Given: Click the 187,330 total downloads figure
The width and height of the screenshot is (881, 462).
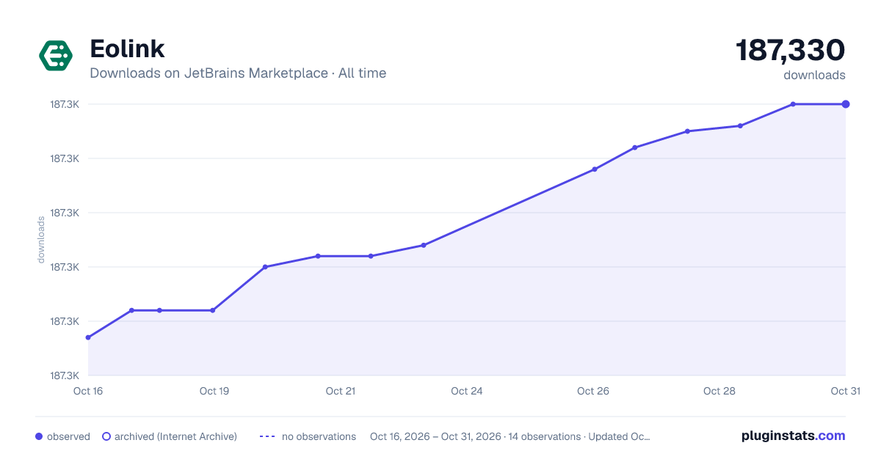Looking at the screenshot, I should (x=791, y=51).
